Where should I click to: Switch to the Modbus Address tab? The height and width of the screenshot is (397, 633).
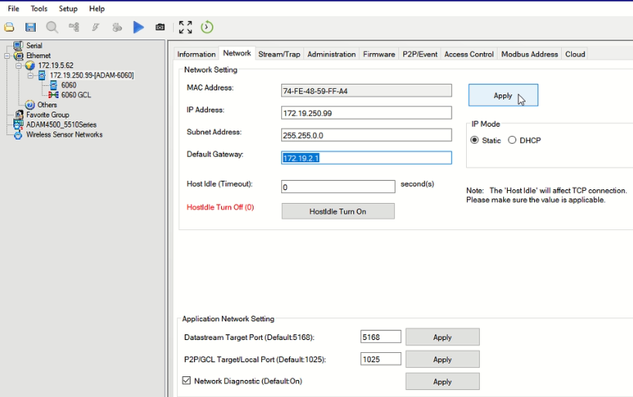[529, 54]
